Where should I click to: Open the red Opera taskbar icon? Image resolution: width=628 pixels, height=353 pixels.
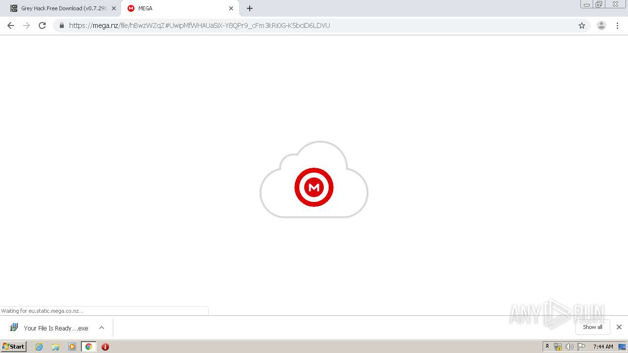pos(105,347)
